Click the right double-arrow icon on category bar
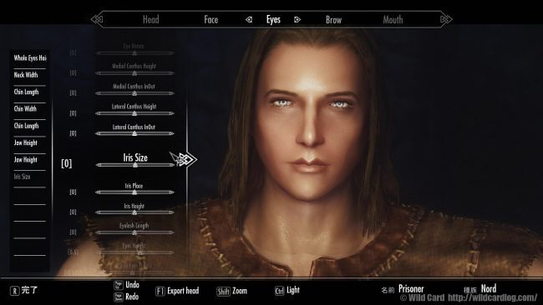This screenshot has height=305, width=543. pos(446,19)
